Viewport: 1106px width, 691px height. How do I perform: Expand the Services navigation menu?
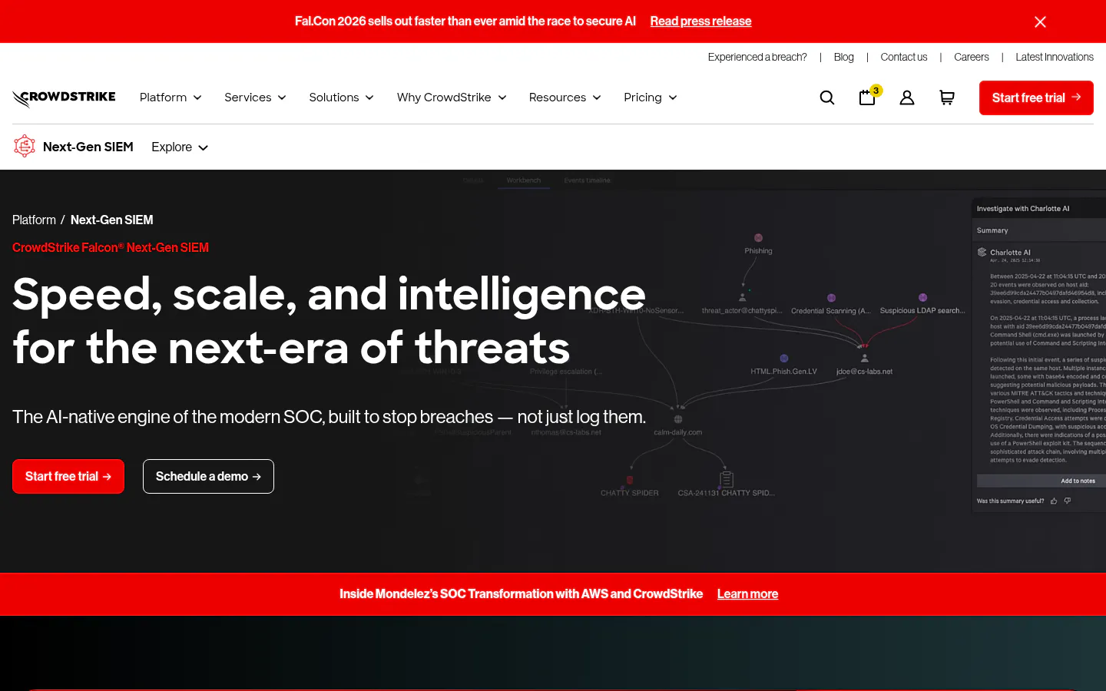[x=255, y=98]
